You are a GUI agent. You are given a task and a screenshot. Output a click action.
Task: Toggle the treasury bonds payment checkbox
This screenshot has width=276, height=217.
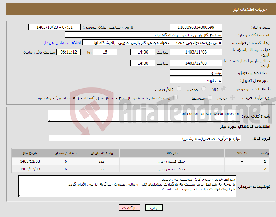coord(176,97)
